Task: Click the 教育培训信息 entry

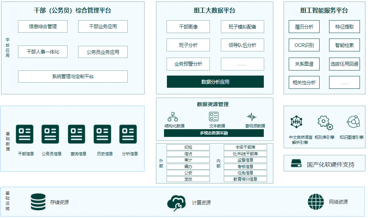Action: (245, 179)
